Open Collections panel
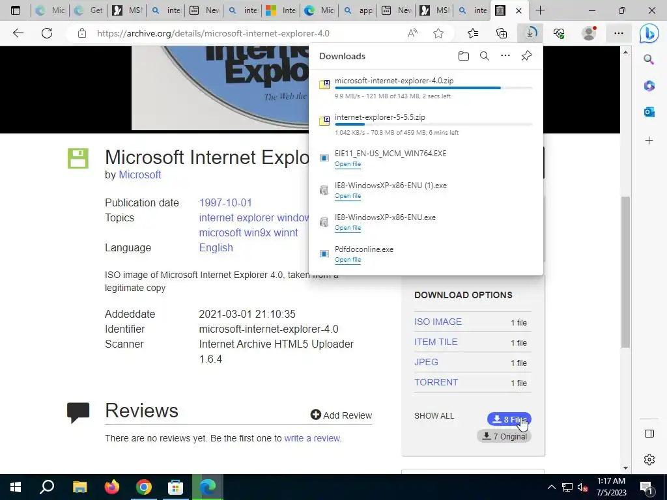The width and height of the screenshot is (667, 500). pyautogui.click(x=502, y=33)
